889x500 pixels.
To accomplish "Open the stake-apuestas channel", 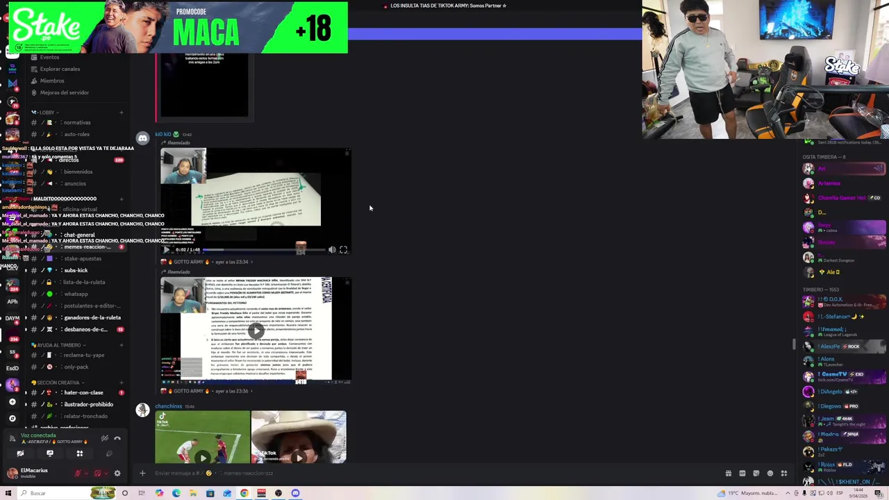I will coord(77,258).
